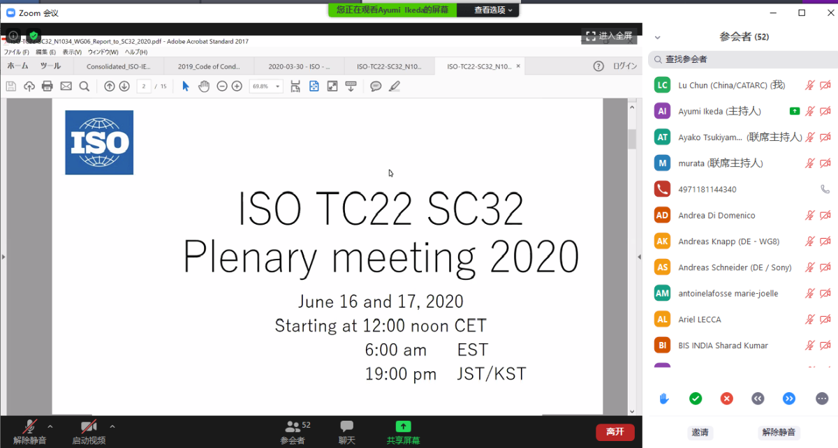Switch to the 2019_Code of Cond... tab
838x448 pixels.
(209, 67)
